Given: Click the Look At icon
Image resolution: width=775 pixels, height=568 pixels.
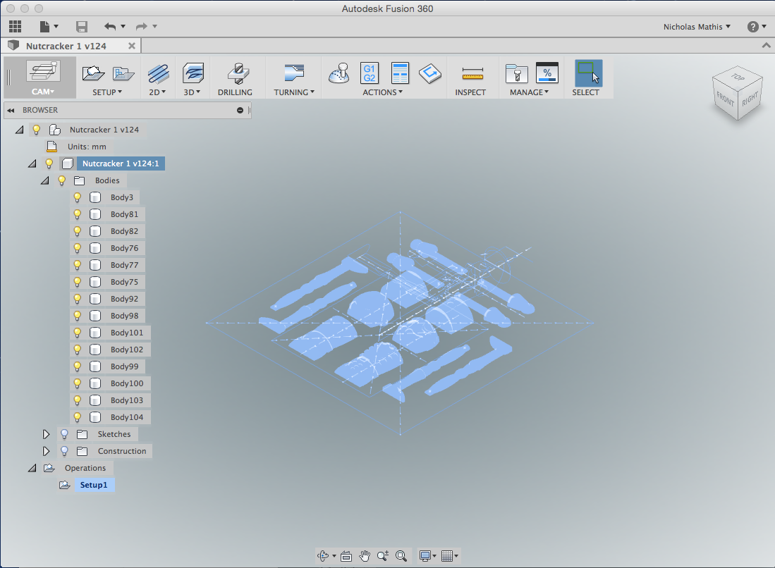Looking at the screenshot, I should [x=346, y=556].
